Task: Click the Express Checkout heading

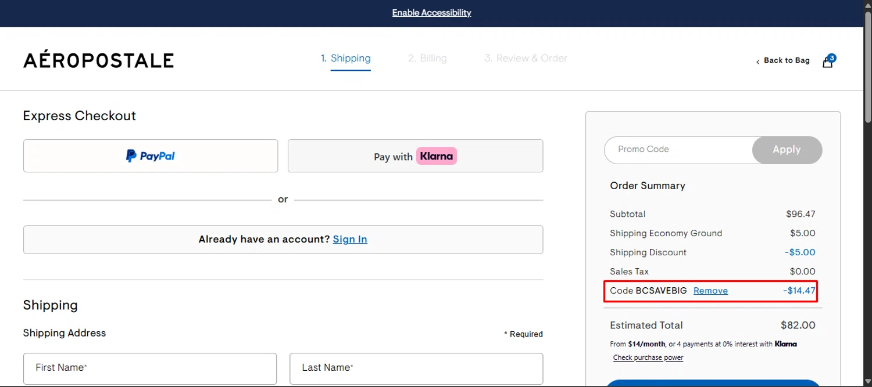Action: coord(80,115)
